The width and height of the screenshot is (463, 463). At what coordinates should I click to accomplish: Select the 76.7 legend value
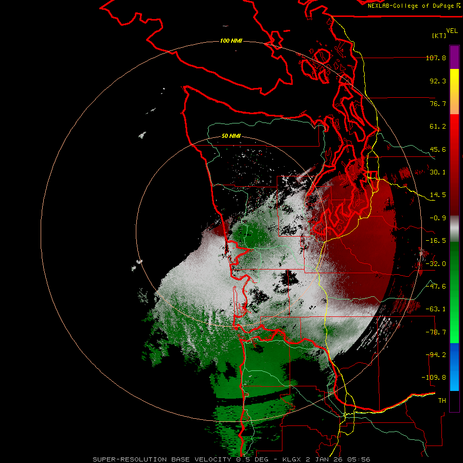[x=438, y=103]
